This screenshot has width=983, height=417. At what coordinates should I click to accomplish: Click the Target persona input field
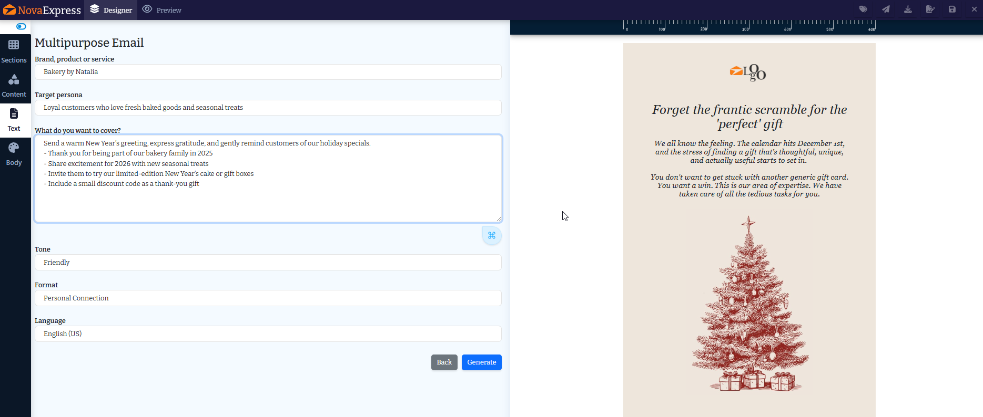tap(268, 108)
